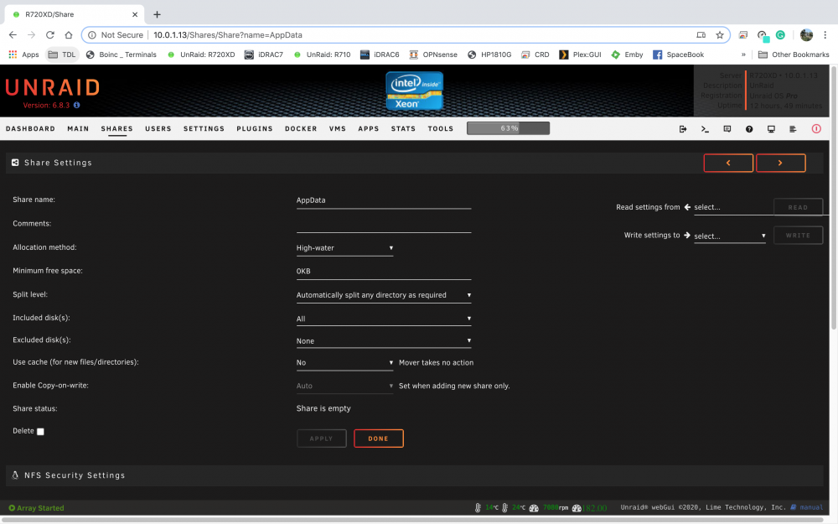The height and width of the screenshot is (524, 838).
Task: Open the PLUGINS tab
Action: point(255,129)
